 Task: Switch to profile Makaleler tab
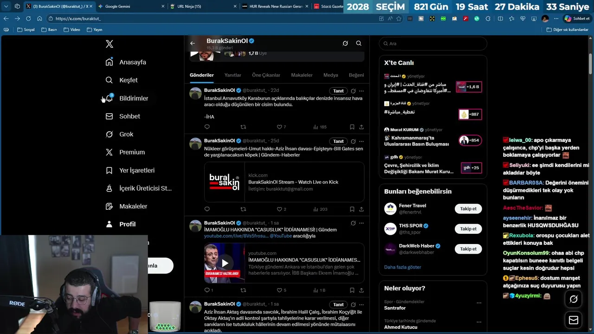[x=302, y=75]
